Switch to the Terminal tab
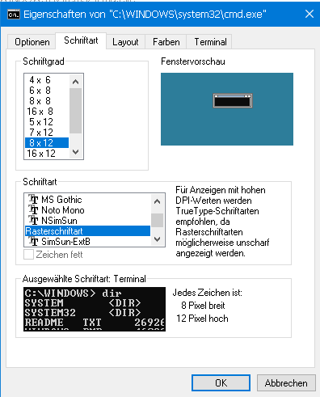The height and width of the screenshot is (397, 320). 210,42
